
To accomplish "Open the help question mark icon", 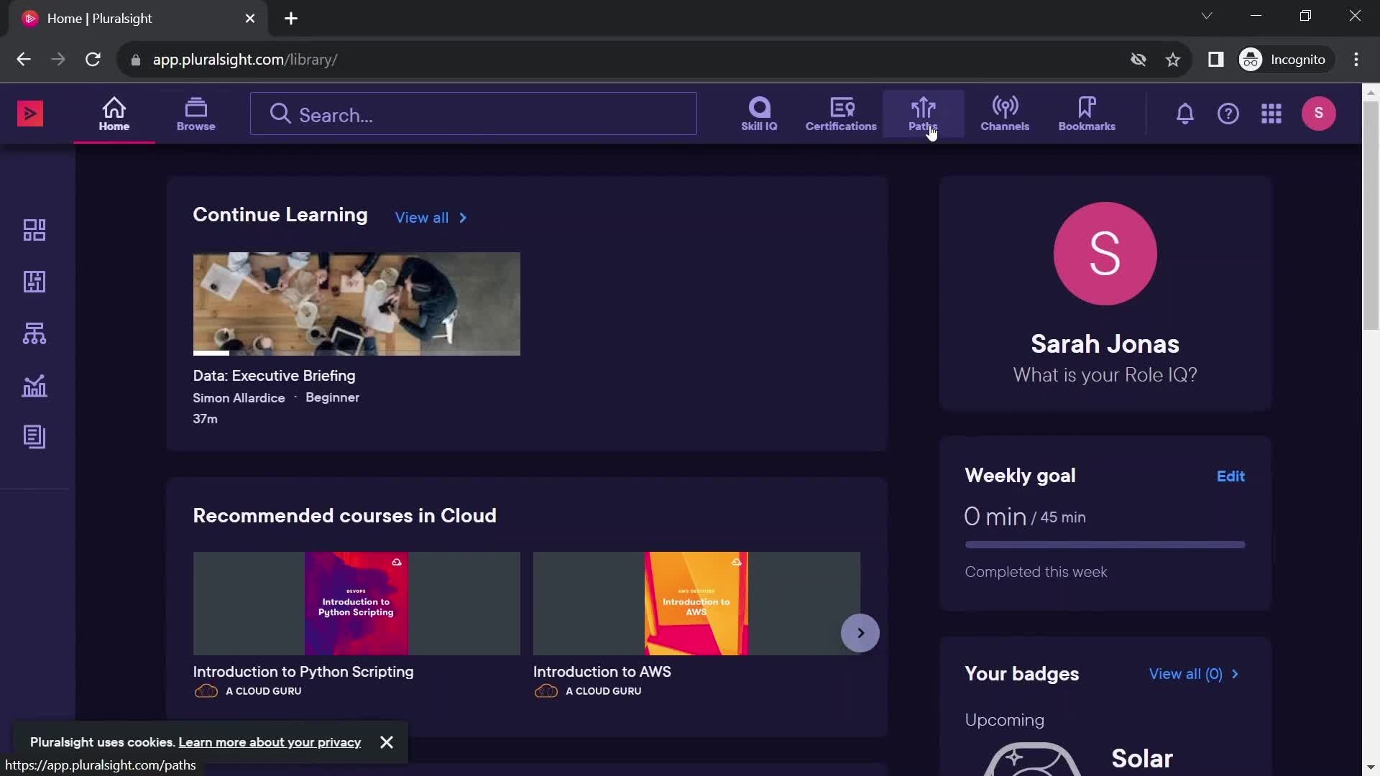I will [x=1228, y=114].
